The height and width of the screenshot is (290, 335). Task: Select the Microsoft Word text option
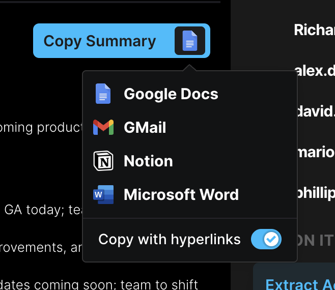[x=181, y=194]
